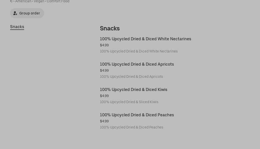The image size is (260, 149).
Task: Click the $4.99 price under Apricots
Action: click(x=104, y=70)
